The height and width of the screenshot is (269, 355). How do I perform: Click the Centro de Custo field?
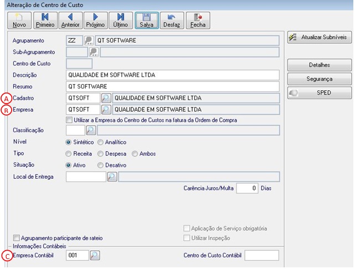pyautogui.click(x=79, y=64)
